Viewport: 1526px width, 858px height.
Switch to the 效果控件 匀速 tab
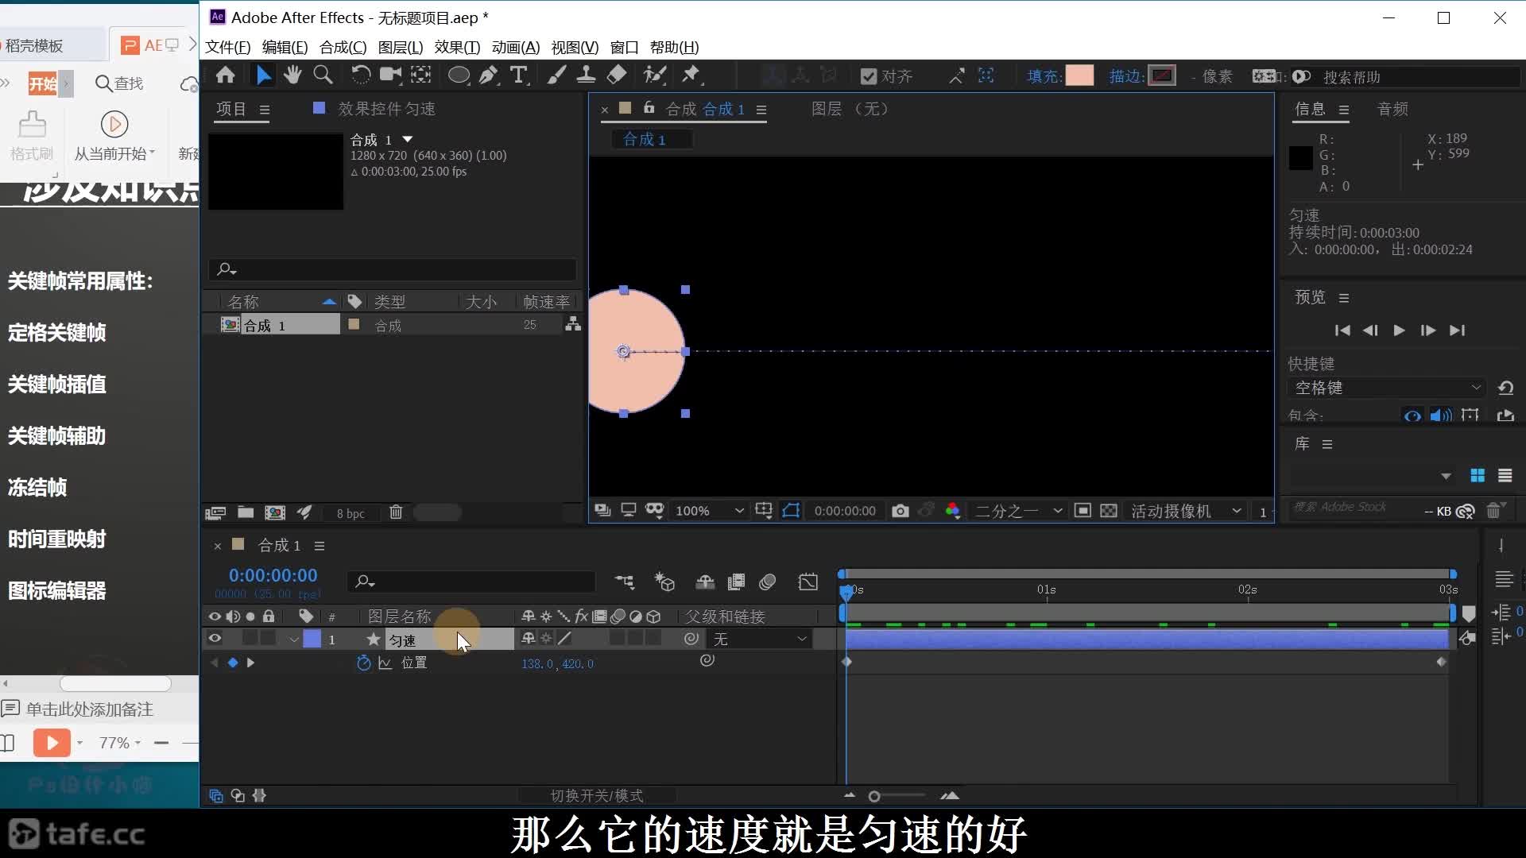pyautogui.click(x=386, y=109)
